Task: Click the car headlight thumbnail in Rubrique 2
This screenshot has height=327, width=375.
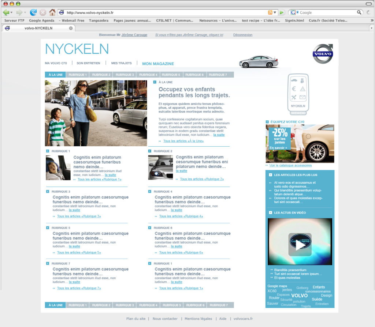Action: (160, 168)
